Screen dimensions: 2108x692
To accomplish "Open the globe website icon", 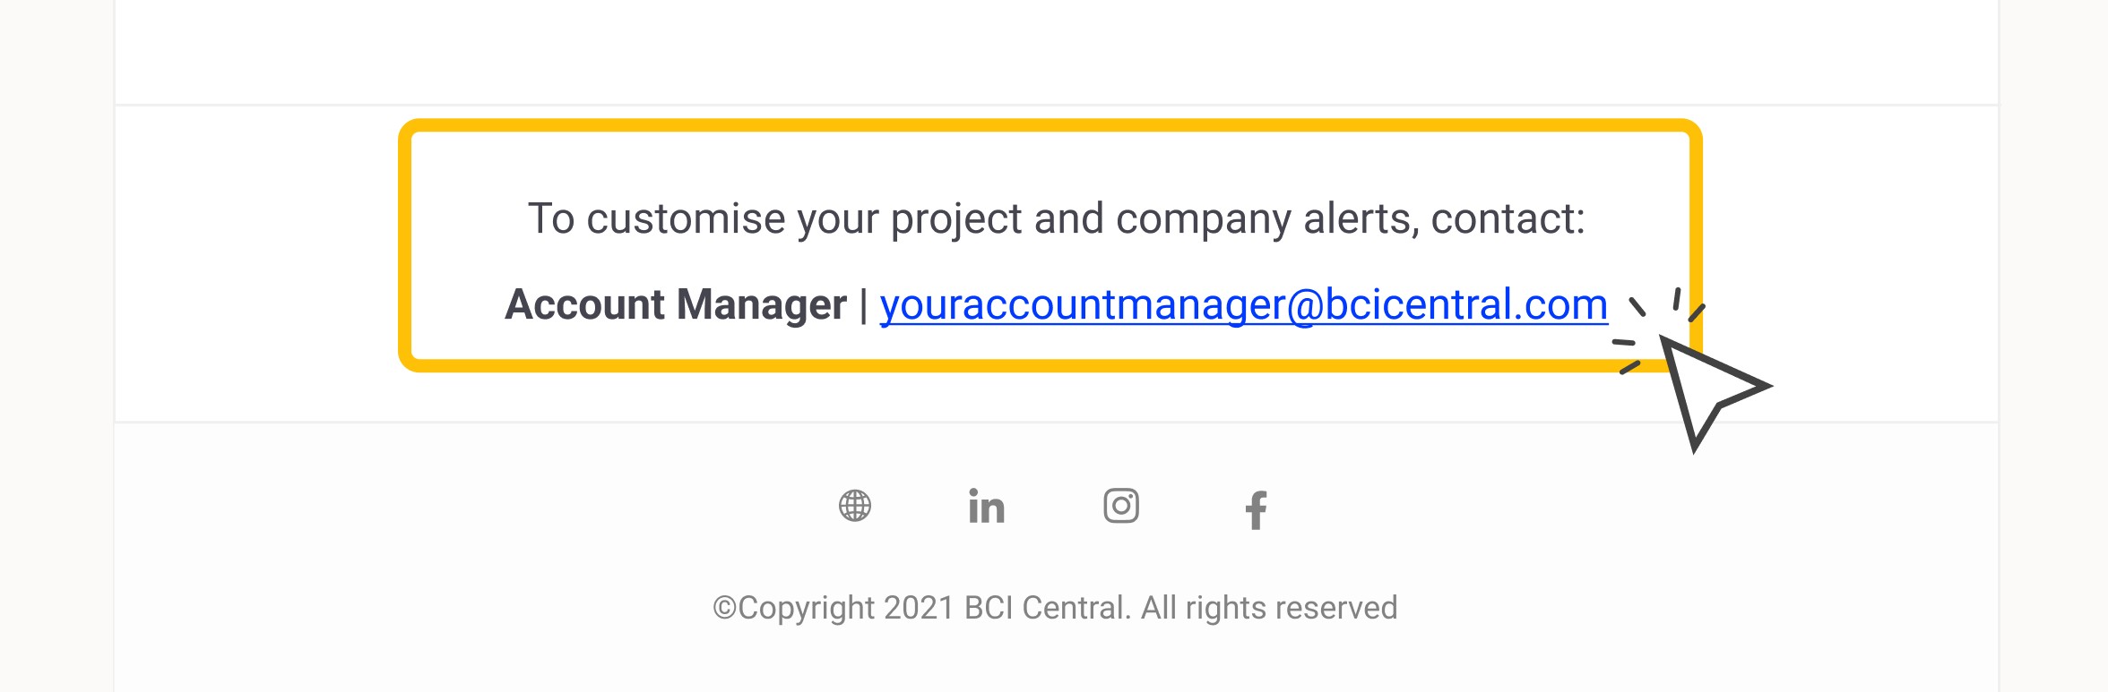I will (x=855, y=506).
